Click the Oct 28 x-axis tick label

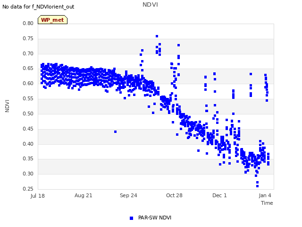tap(174, 195)
